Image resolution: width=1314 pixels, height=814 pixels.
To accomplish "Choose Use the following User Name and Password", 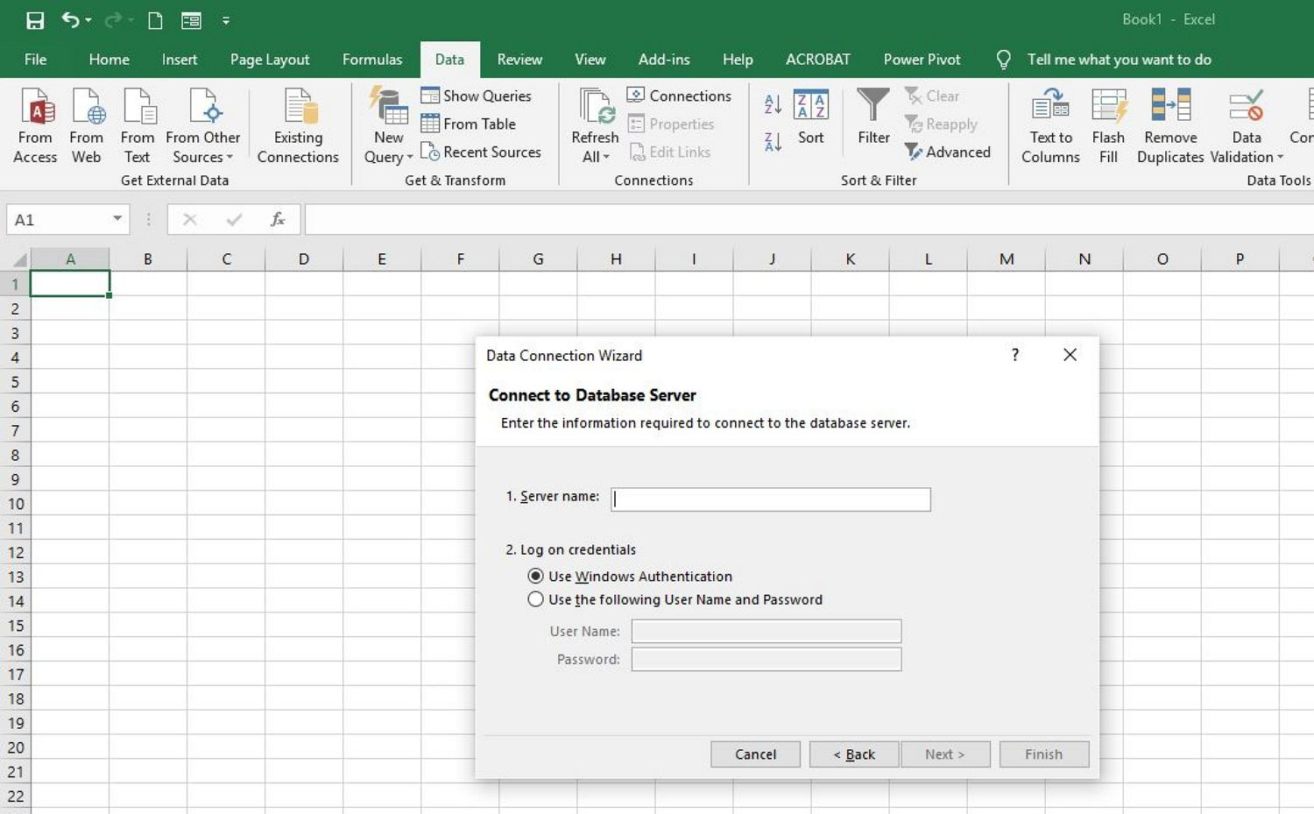I will point(536,599).
